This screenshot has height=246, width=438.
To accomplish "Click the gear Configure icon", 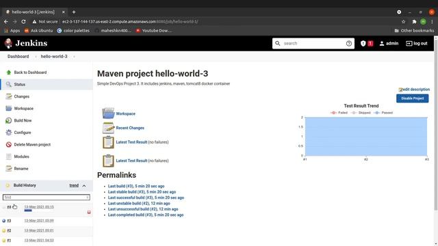I will (x=9, y=133).
